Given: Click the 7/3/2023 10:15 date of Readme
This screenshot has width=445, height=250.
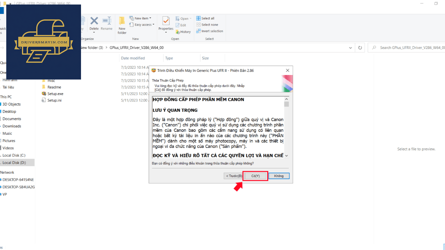Looking at the screenshot, I should (135, 87).
